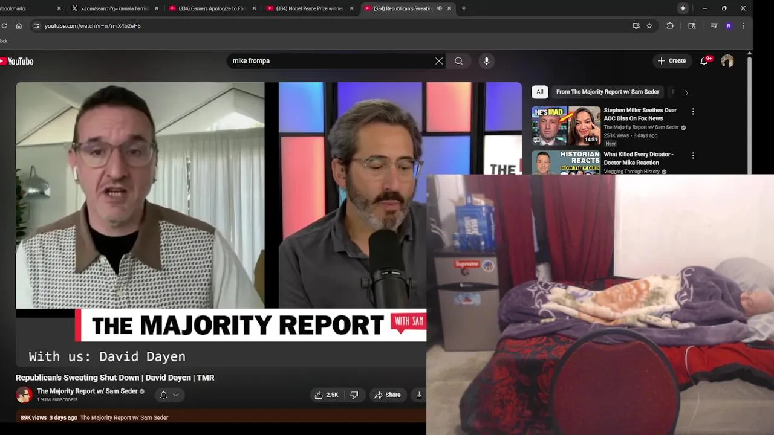Screen dimensions: 774x435
Task: View site information for youtube.com
Action: point(36,26)
